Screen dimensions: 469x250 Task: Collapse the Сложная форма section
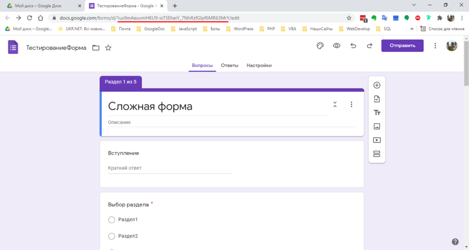point(335,104)
